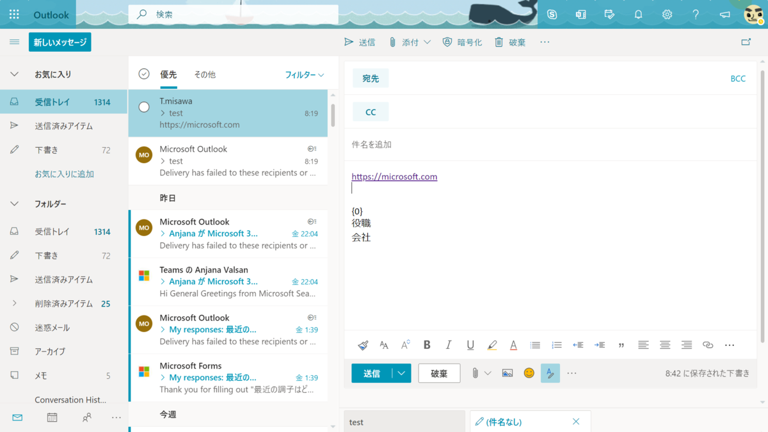Image resolution: width=768 pixels, height=432 pixels.
Task: Click 破棄 discard in the top toolbar
Action: (510, 42)
